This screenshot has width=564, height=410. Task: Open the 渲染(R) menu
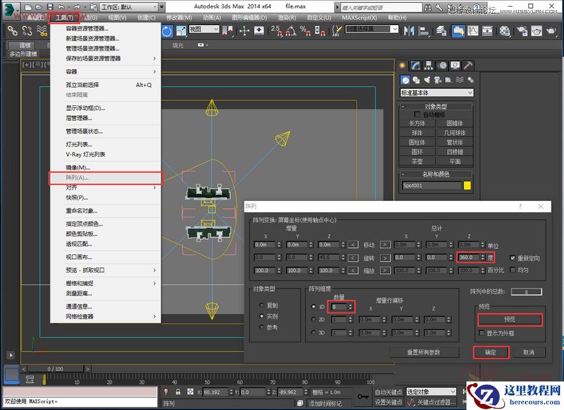285,18
